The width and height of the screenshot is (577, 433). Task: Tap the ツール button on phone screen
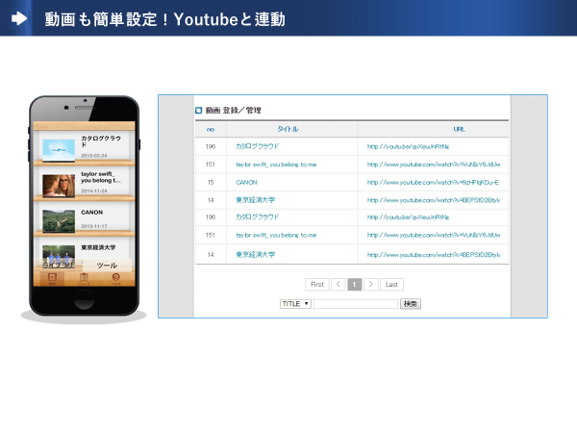click(107, 265)
